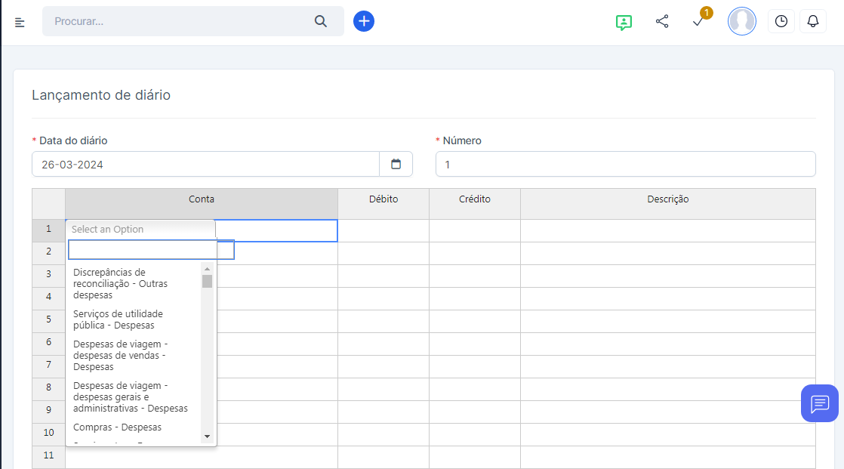Image resolution: width=844 pixels, height=469 pixels.
Task: Open the blue floating chat widget
Action: 819,403
